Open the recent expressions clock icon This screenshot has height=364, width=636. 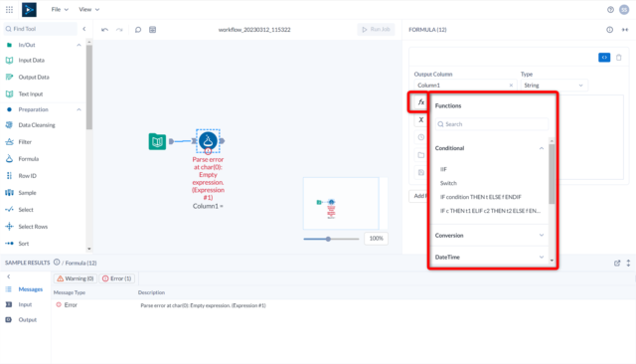[421, 137]
